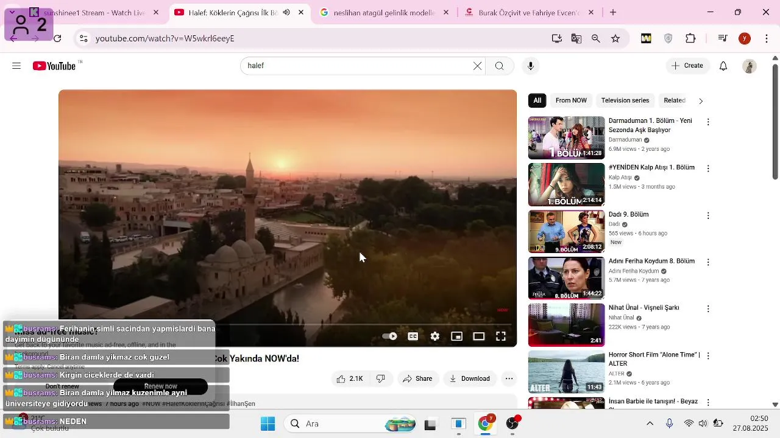Open options for Horror Short Film Alone Time
The image size is (780, 438).
pyautogui.click(x=708, y=356)
